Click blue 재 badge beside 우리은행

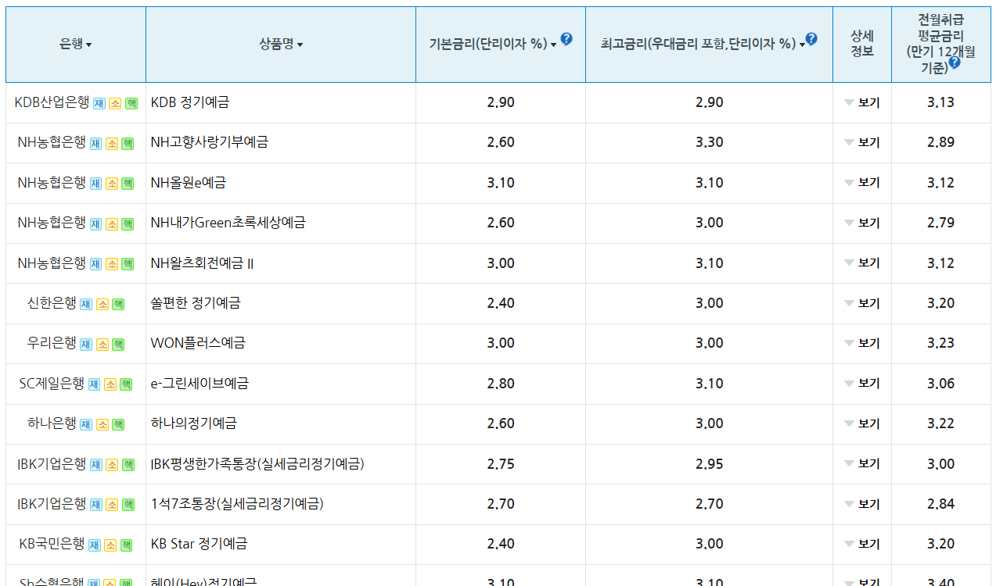click(x=86, y=345)
